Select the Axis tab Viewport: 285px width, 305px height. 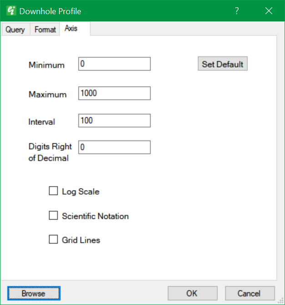click(x=71, y=28)
